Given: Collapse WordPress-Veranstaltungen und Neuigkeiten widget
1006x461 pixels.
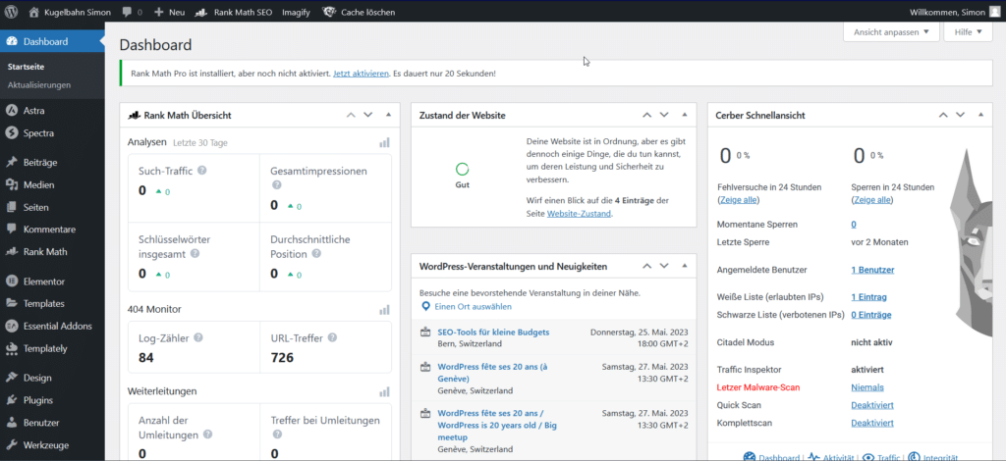Looking at the screenshot, I should click(x=685, y=266).
